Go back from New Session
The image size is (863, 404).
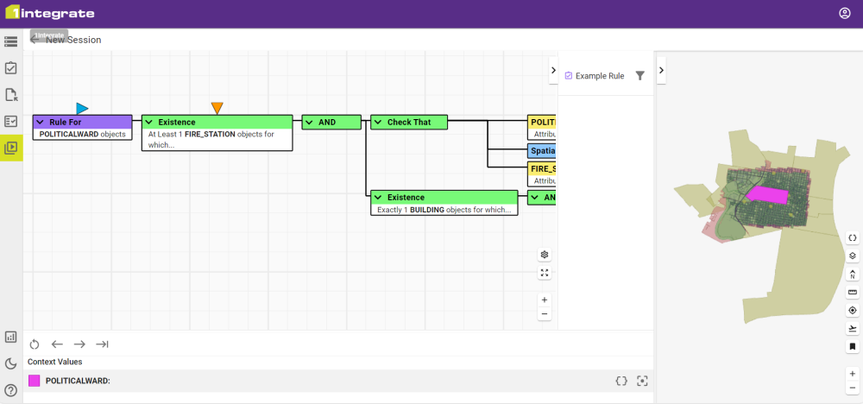click(x=35, y=40)
